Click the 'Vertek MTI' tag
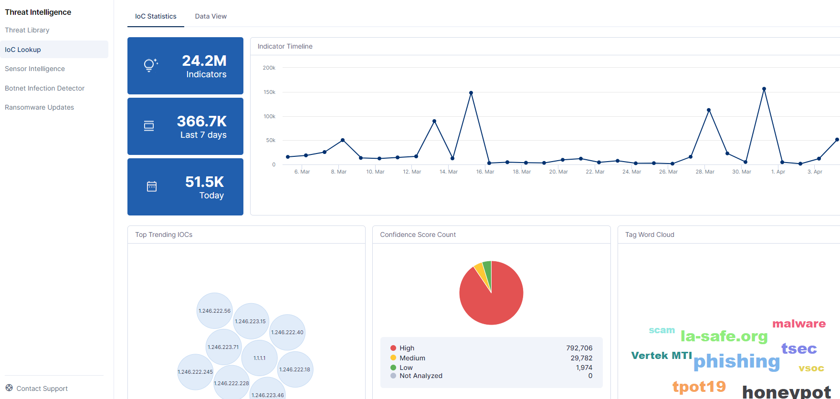Viewport: 840px width, 399px height. click(x=661, y=356)
